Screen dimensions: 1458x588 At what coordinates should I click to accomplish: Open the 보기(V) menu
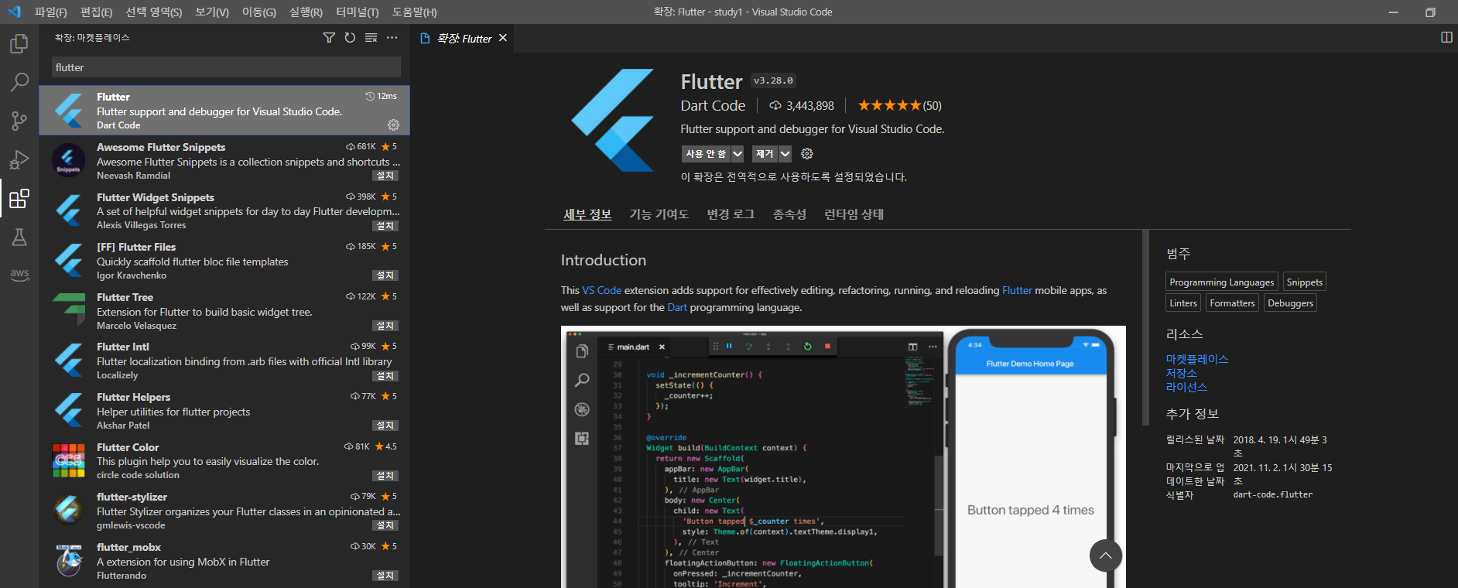(212, 12)
